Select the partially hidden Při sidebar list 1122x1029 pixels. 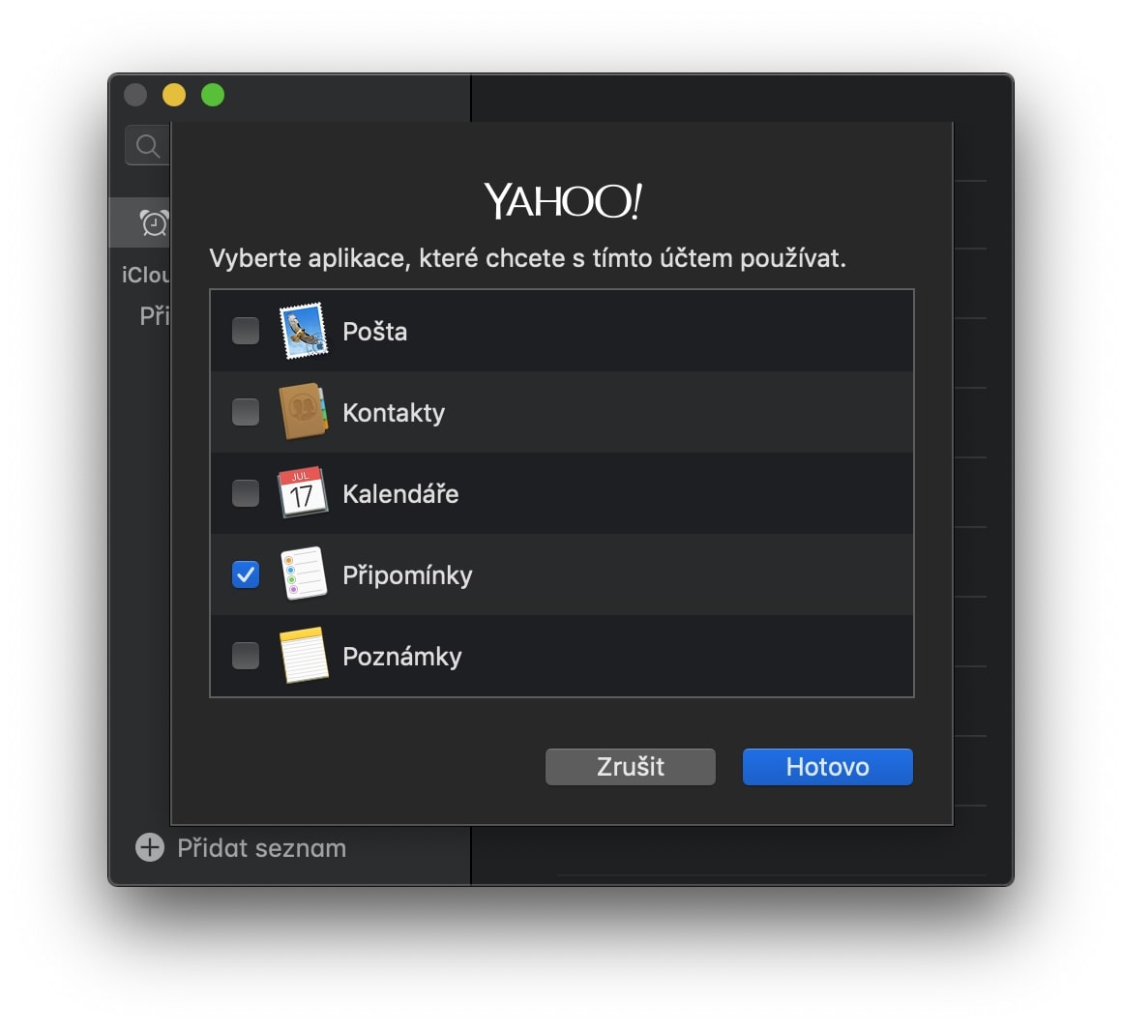click(x=155, y=316)
